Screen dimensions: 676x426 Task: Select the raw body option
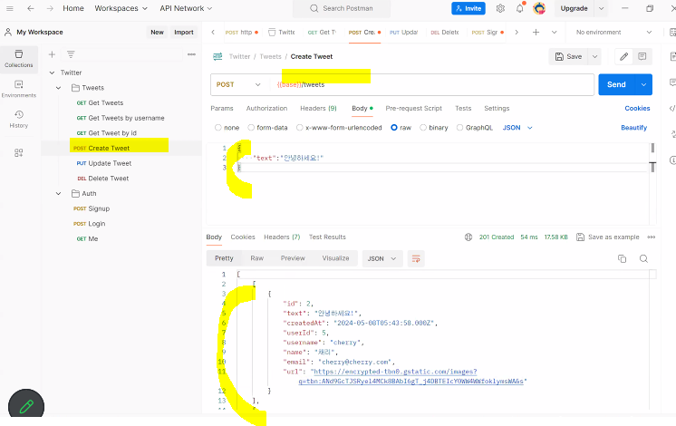click(x=394, y=128)
